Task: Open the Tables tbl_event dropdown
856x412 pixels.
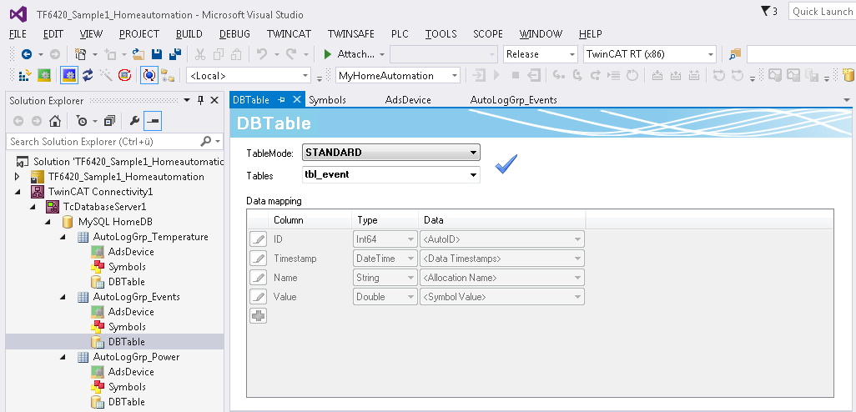Action: (391, 175)
